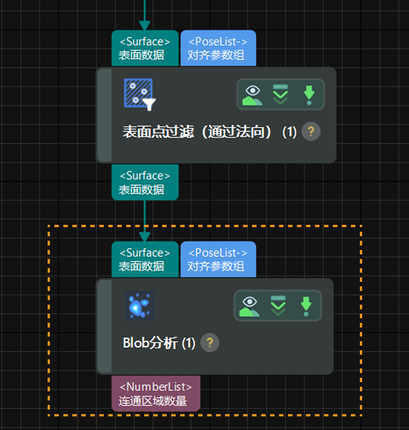Click left grip bar of Blob分析 node
The width and height of the screenshot is (409, 430).
point(105,326)
